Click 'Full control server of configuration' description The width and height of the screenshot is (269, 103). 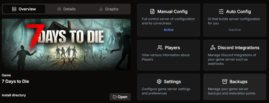[x=168, y=21]
